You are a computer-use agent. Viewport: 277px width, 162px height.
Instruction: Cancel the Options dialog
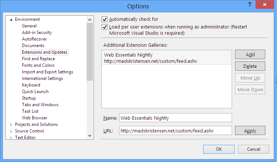253,149
